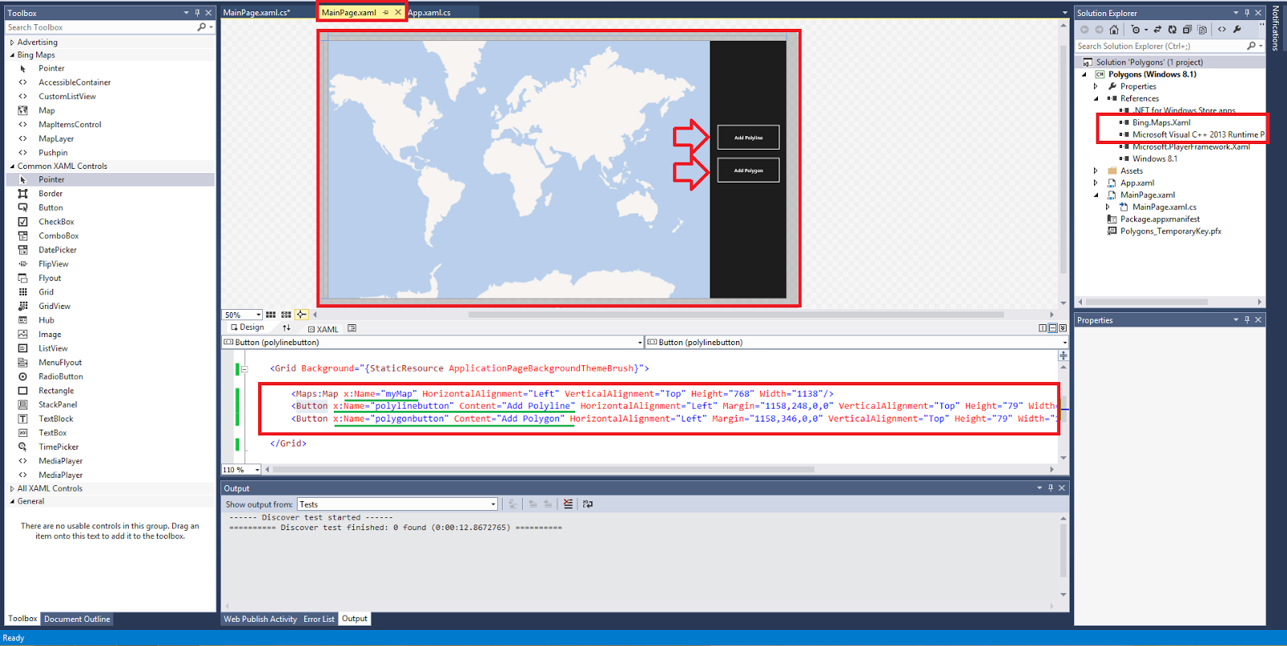Select Pushpin control in Bing Maps toolbox
The width and height of the screenshot is (1287, 646).
click(x=53, y=153)
